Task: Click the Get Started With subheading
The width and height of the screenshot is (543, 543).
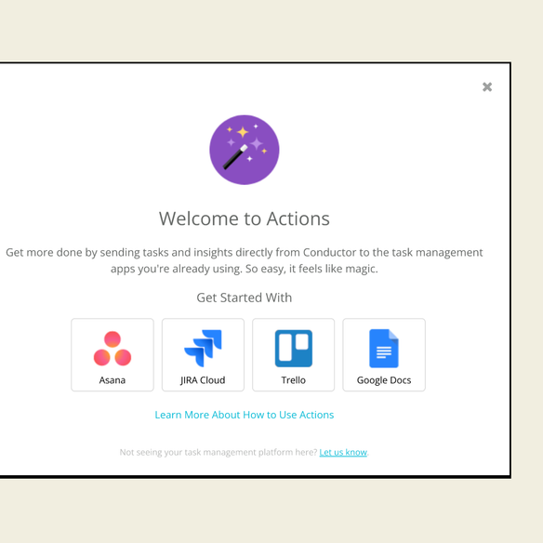Action: (245, 298)
